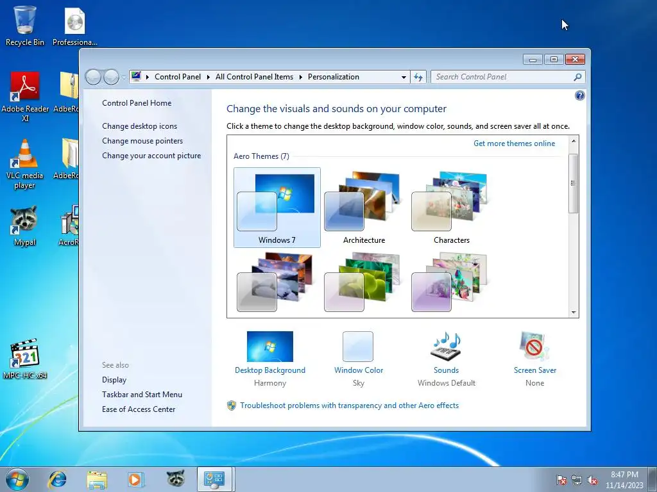Open Taskbar and Start Menu link
The height and width of the screenshot is (492, 657).
(142, 394)
